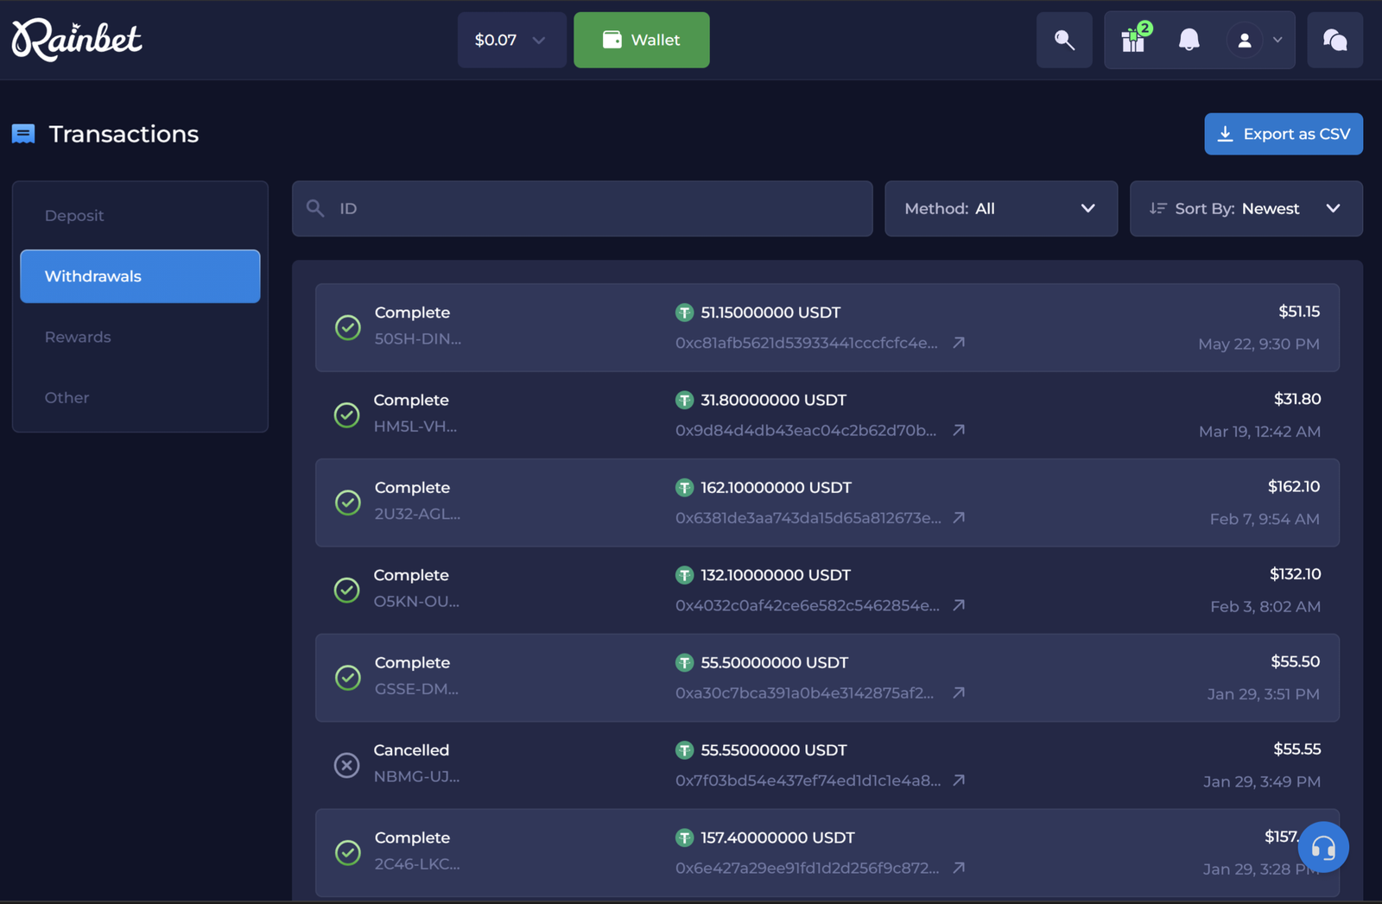Click hash 0x7f03bd54e437ef74ed1d1c1e4a8...
Image resolution: width=1382 pixels, height=904 pixels.
808,781
